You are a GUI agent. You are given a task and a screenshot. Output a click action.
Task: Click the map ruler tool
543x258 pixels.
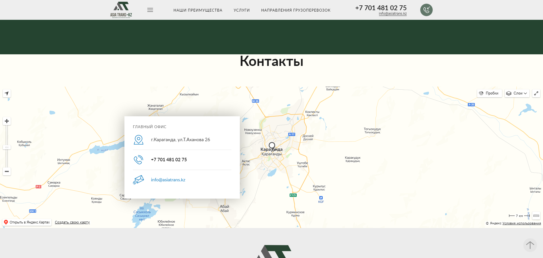(536, 216)
